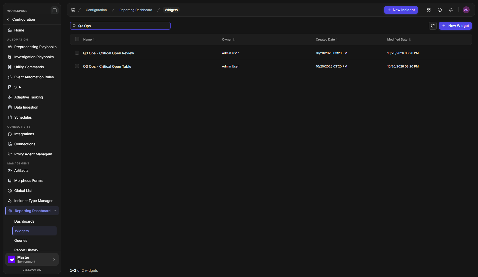478x277 pixels.
Task: Select Widgets submenu item
Action: click(34, 231)
